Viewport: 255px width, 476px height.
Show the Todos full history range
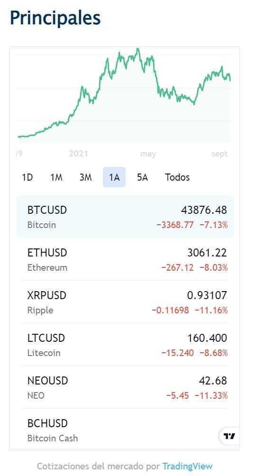[x=177, y=177]
